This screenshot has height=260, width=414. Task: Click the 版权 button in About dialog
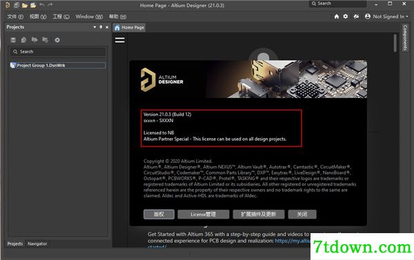tap(159, 214)
